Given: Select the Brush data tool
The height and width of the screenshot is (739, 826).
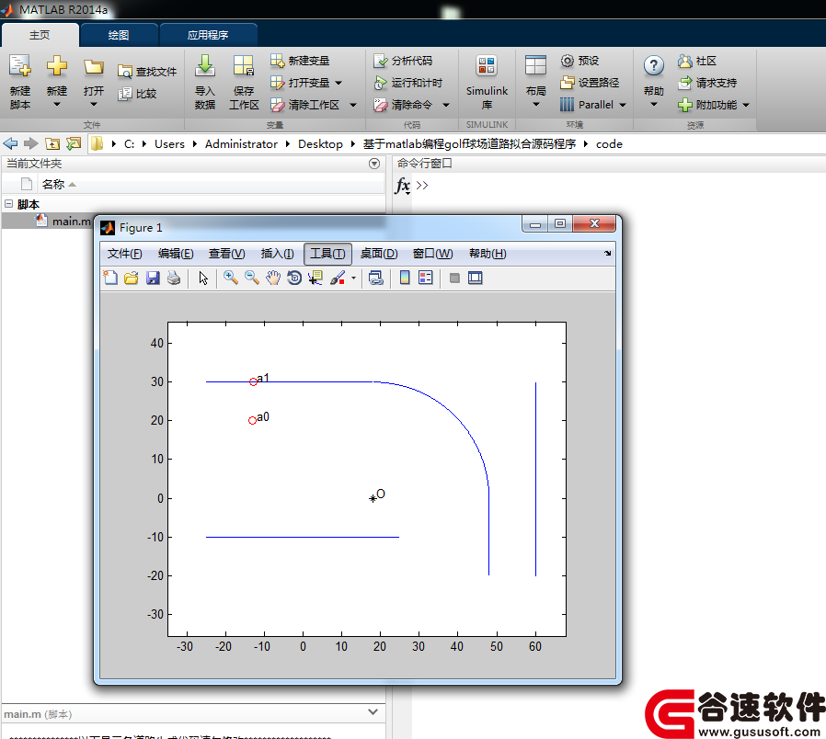Looking at the screenshot, I should [338, 278].
